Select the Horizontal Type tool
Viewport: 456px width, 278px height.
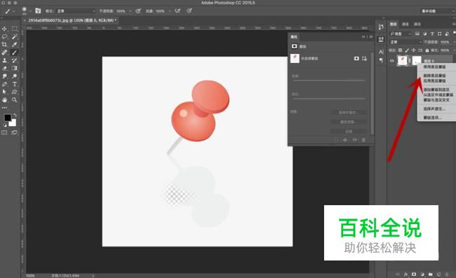pos(14,84)
